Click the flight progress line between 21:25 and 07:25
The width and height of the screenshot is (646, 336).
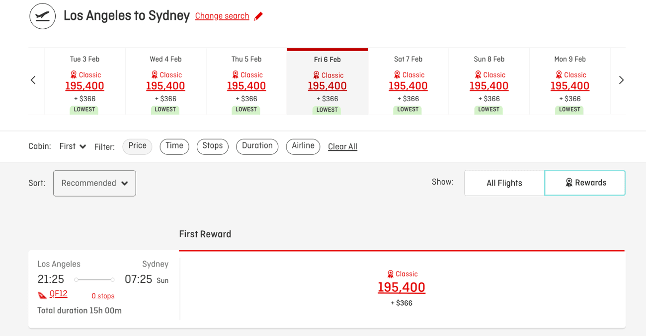click(x=94, y=279)
